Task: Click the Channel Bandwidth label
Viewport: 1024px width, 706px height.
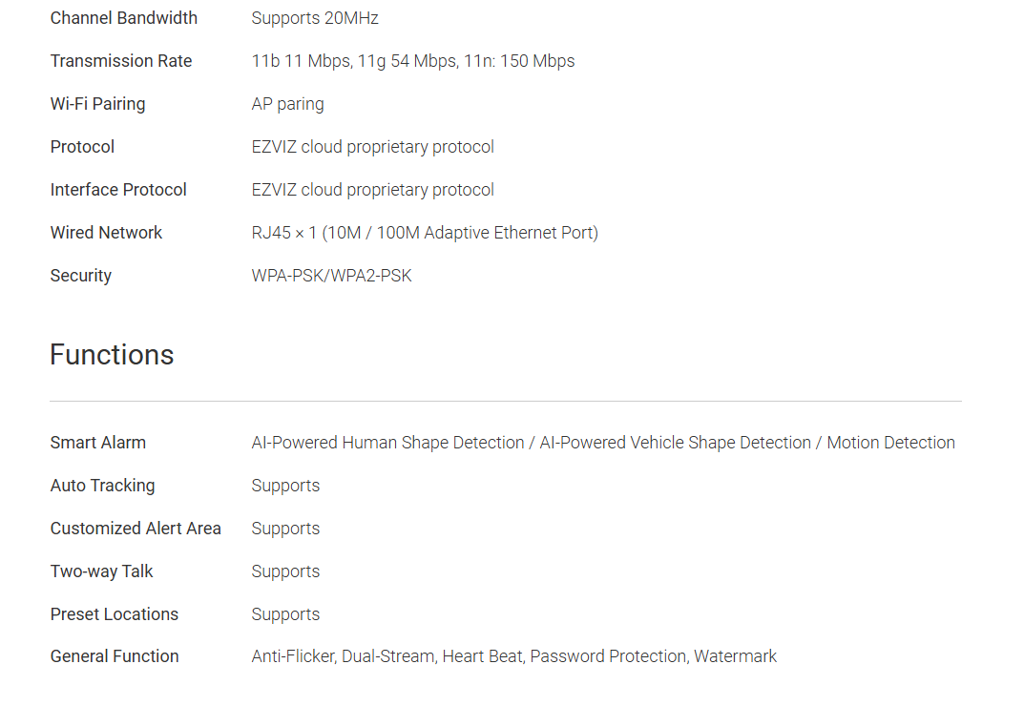Action: click(x=124, y=18)
